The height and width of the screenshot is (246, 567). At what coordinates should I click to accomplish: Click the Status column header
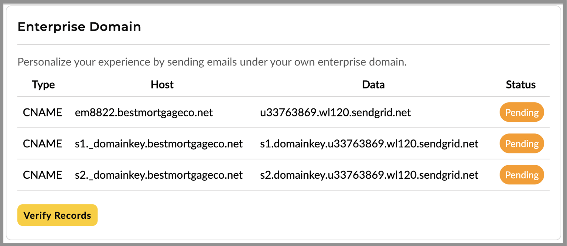(521, 85)
